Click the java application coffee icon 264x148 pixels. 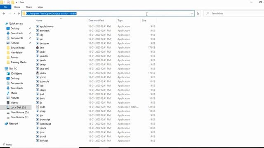click(x=38, y=48)
